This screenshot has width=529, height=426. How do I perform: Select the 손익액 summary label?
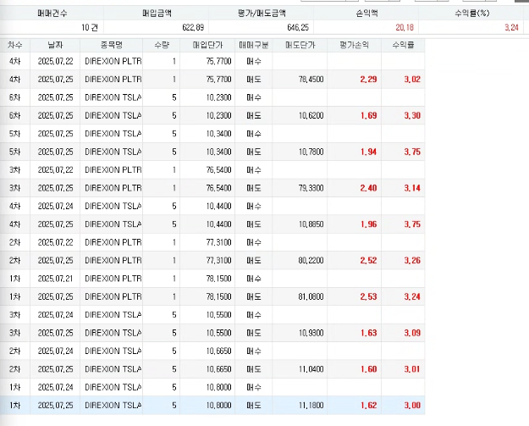point(366,14)
